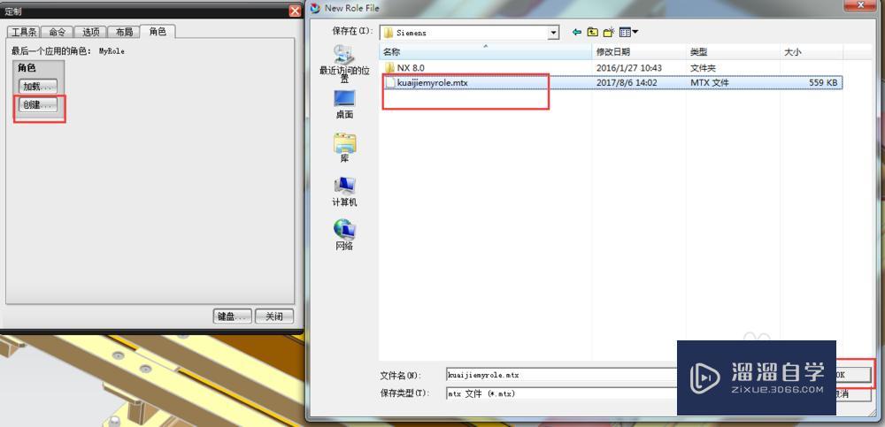Click the 559 KB size cell
The height and width of the screenshot is (427, 885).
tap(823, 83)
